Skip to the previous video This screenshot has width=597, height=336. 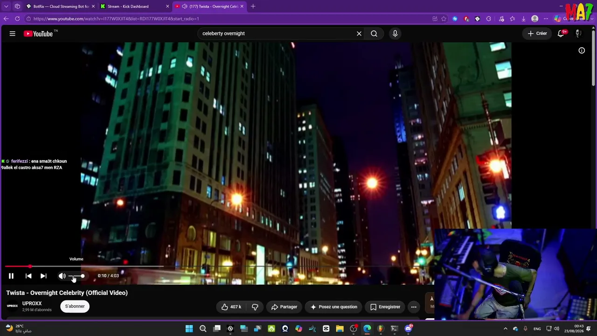[x=28, y=276]
